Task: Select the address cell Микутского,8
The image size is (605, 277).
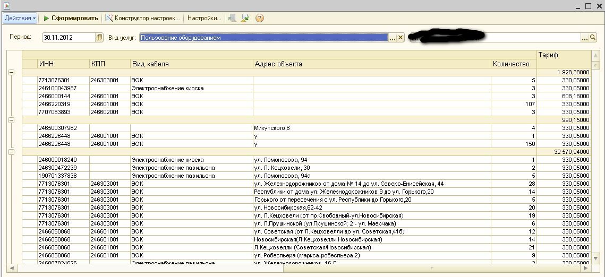Action: 372,128
